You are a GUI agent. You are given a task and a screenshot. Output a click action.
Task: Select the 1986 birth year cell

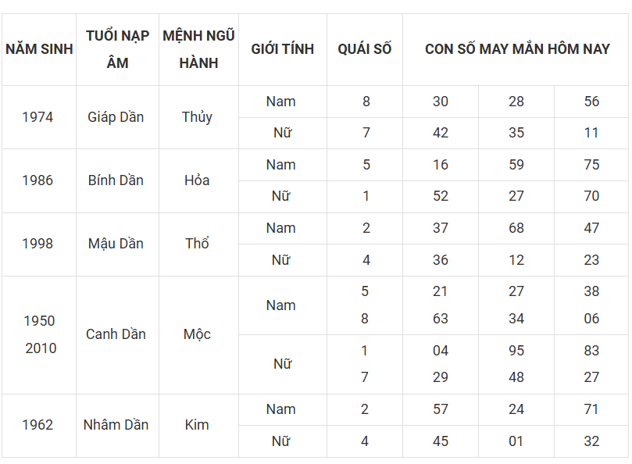click(39, 180)
